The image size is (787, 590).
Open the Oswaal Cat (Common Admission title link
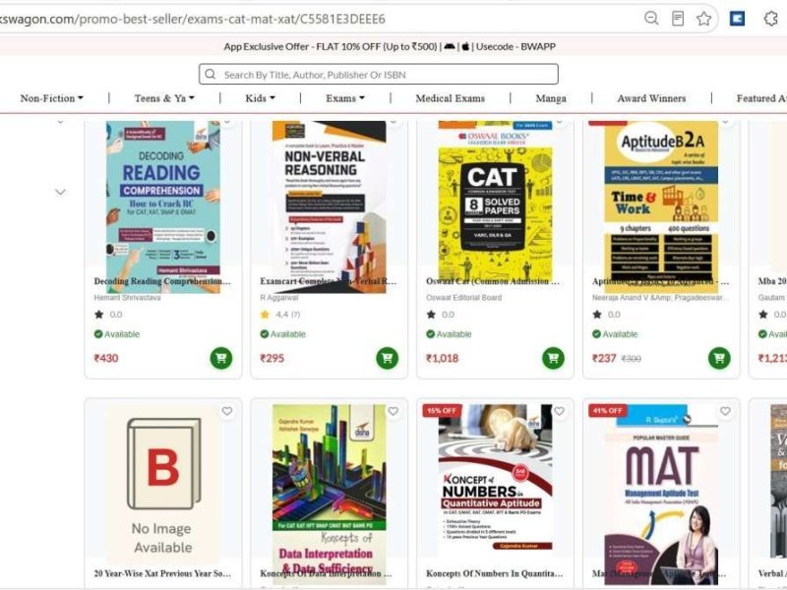pyautogui.click(x=493, y=281)
